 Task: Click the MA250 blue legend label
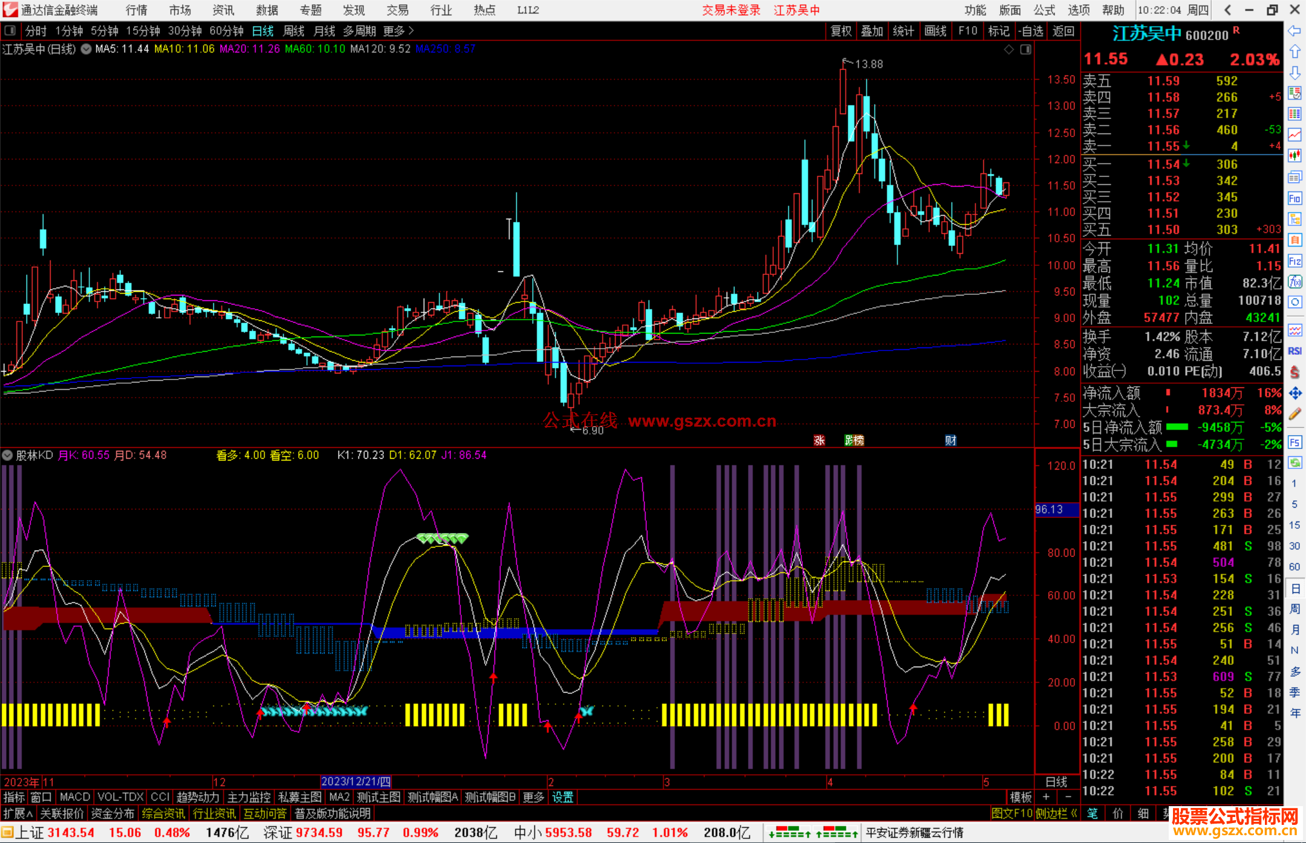pos(446,49)
